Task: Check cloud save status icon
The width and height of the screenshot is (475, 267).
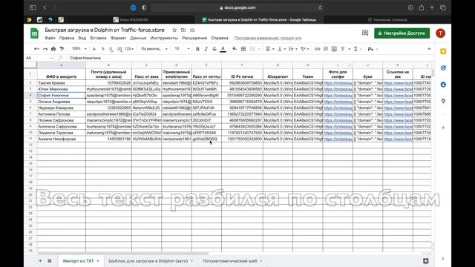Action: tap(192, 30)
